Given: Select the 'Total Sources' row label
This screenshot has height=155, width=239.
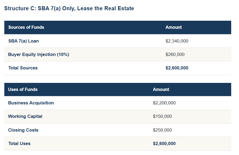Looking at the screenshot, I should (x=23, y=68).
